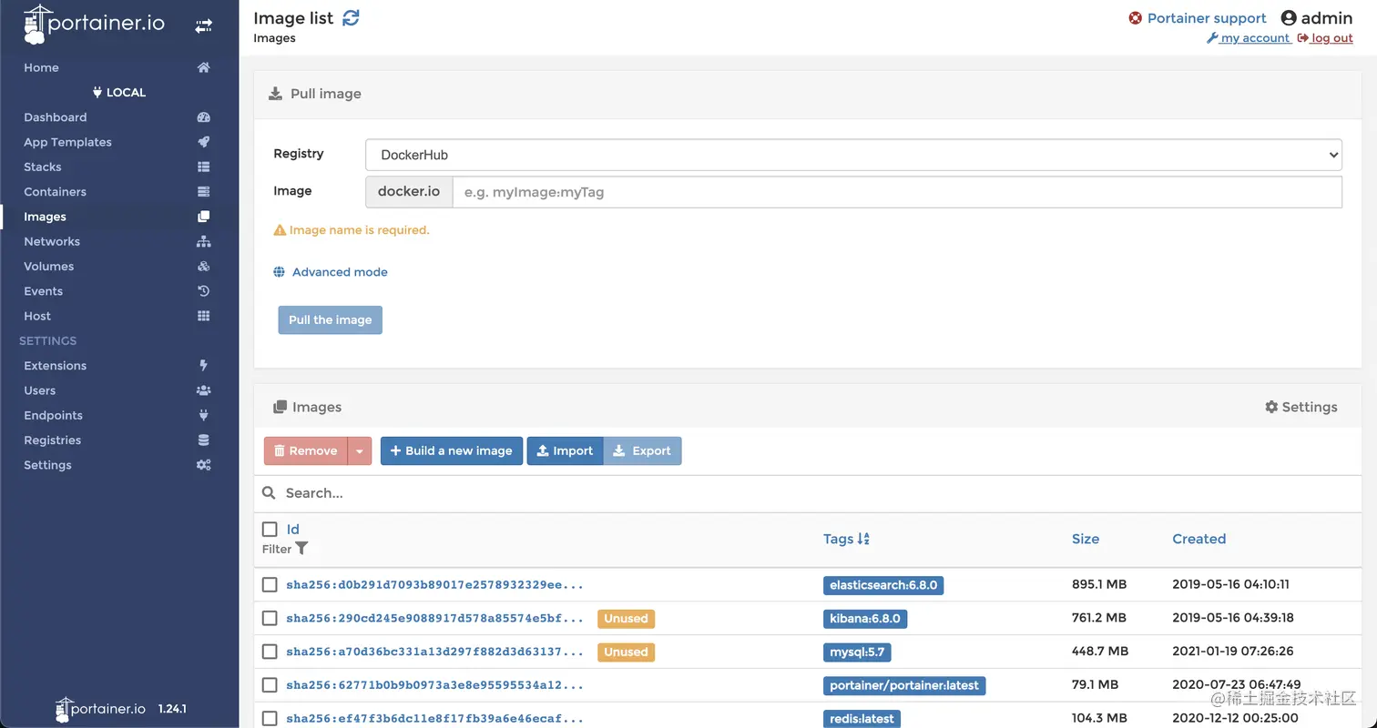Click the 895.1 MB size cell
Screen dimensions: 1377x728
(1099, 585)
